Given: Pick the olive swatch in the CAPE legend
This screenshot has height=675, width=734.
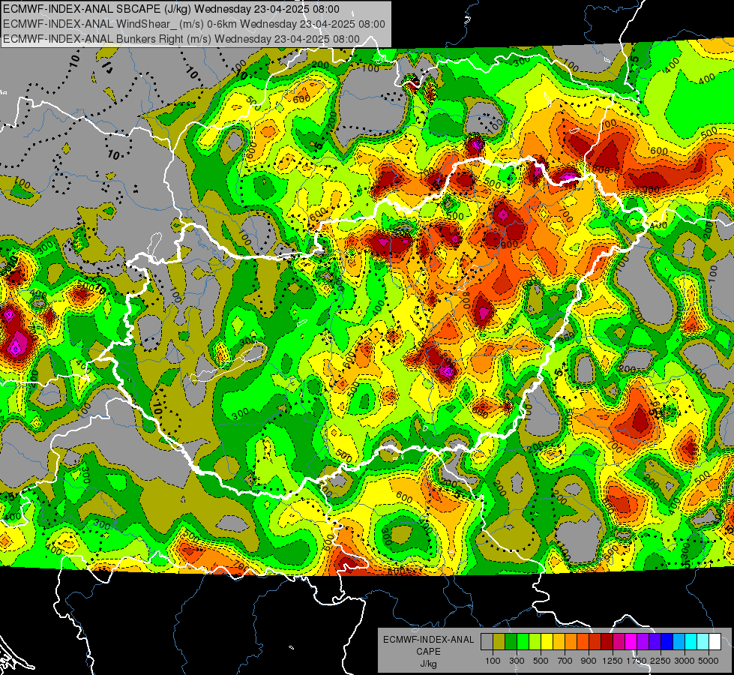Looking at the screenshot, I should pyautogui.click(x=499, y=642).
